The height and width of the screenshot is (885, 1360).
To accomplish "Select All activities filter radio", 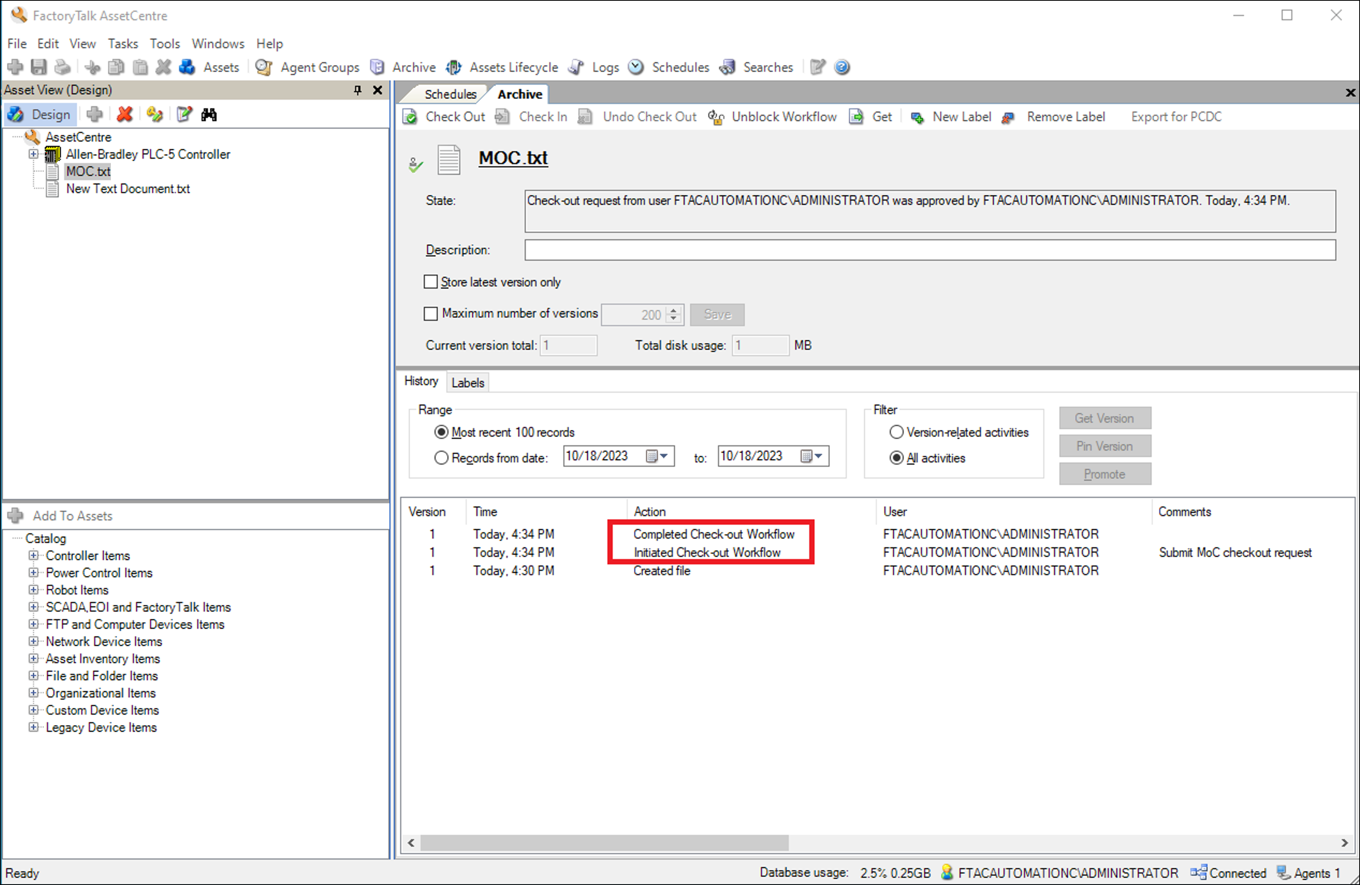I will (897, 458).
